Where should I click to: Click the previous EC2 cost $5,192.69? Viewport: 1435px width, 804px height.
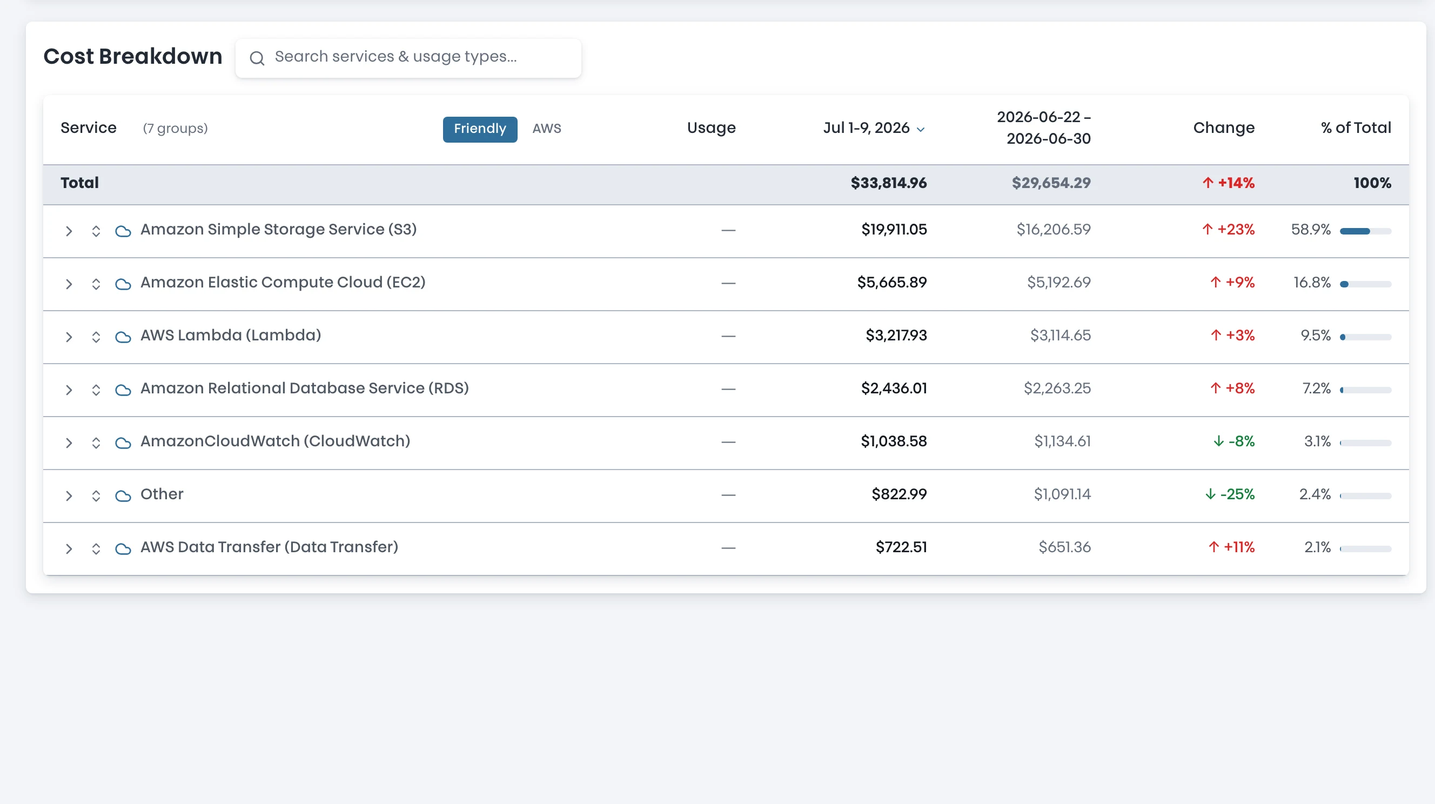pyautogui.click(x=1059, y=283)
